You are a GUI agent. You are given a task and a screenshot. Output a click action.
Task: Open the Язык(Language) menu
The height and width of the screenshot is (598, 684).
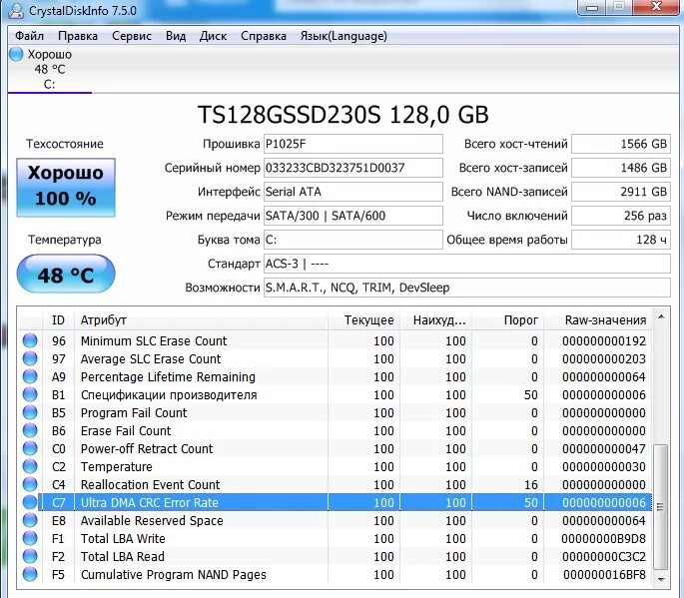343,36
